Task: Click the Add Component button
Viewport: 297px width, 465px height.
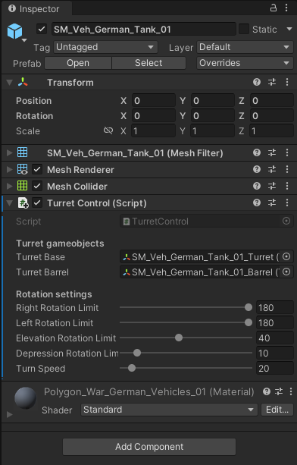Action: (x=149, y=447)
